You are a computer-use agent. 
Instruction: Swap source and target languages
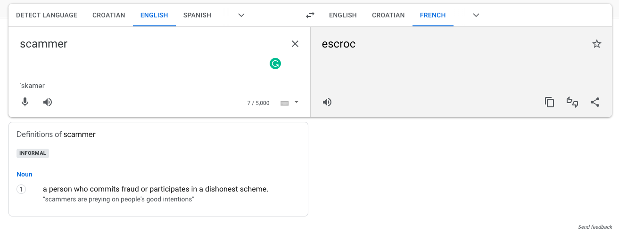point(310,15)
